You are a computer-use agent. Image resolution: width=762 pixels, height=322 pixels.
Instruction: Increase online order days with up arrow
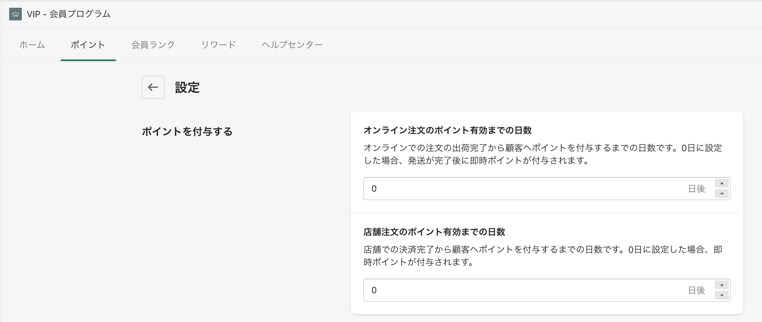tap(722, 183)
